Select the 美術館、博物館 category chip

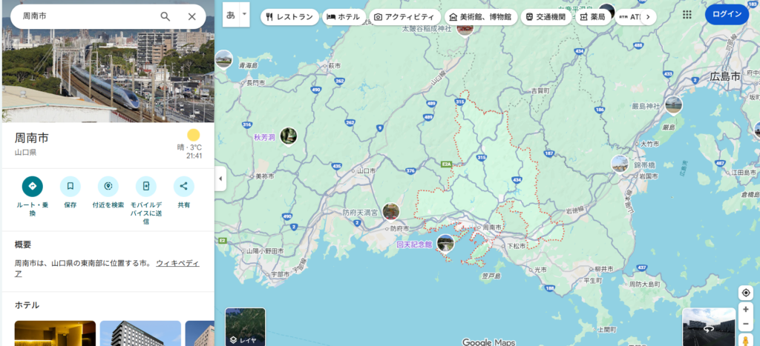click(479, 16)
